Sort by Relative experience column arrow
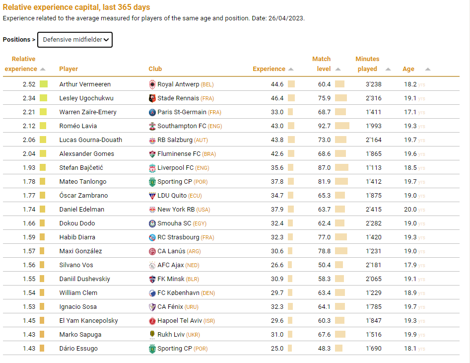The image size is (470, 363). coord(43,70)
